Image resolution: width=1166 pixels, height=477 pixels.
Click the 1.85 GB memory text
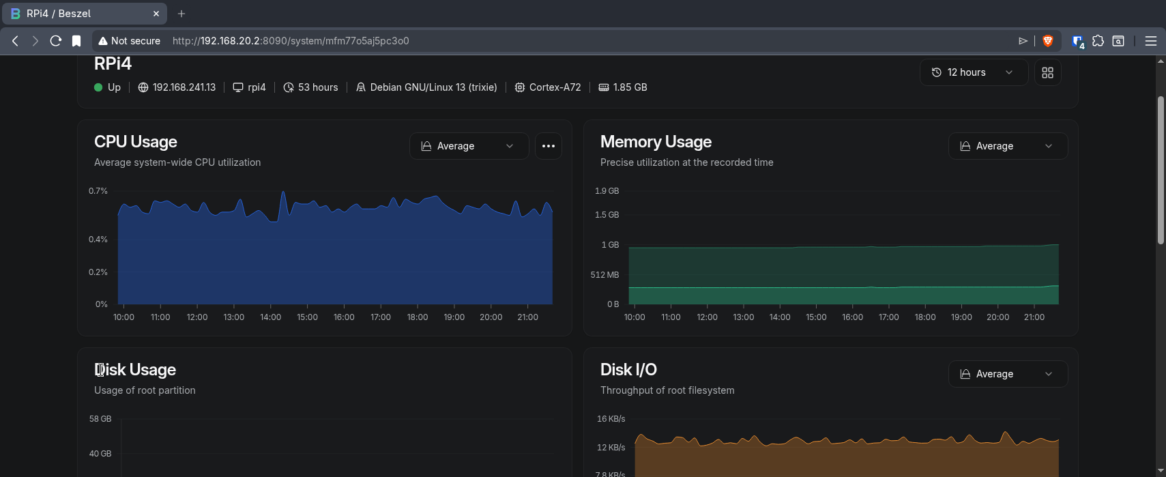[x=630, y=87]
